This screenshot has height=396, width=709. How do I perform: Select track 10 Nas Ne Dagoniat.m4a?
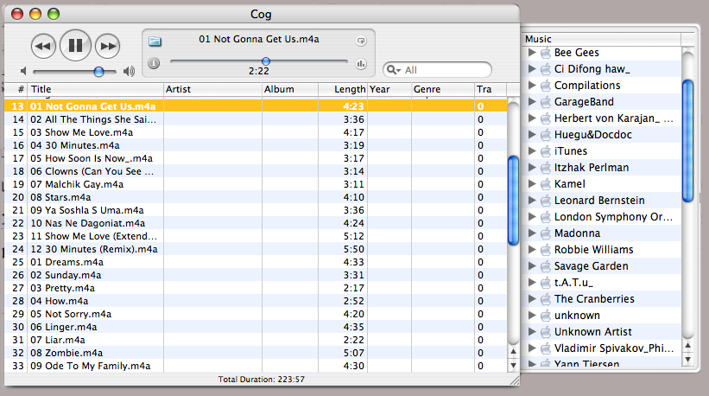pos(256,223)
